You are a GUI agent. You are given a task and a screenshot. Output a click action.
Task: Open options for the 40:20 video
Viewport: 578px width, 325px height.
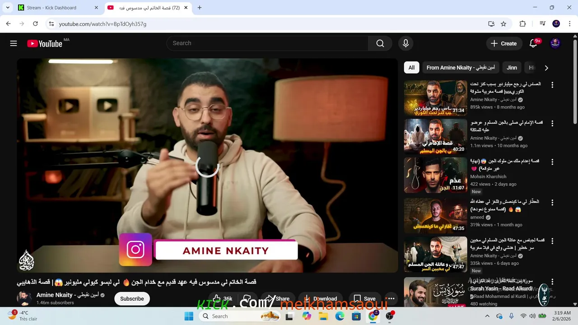pyautogui.click(x=552, y=123)
